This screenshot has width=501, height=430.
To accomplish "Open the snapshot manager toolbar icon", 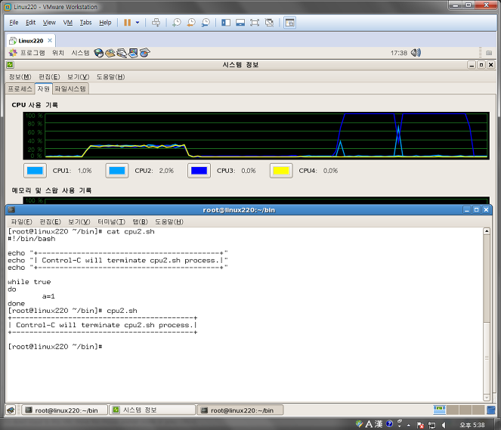I will [x=206, y=23].
